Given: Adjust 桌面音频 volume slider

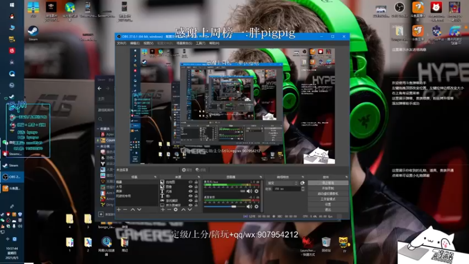Looking at the screenshot, I should click(x=225, y=207).
